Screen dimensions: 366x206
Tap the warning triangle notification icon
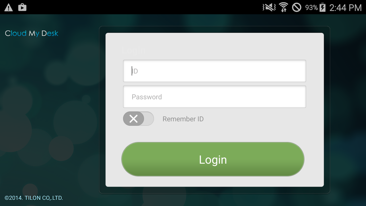[8, 7]
